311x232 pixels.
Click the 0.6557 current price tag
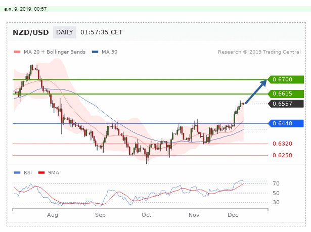pos(286,104)
